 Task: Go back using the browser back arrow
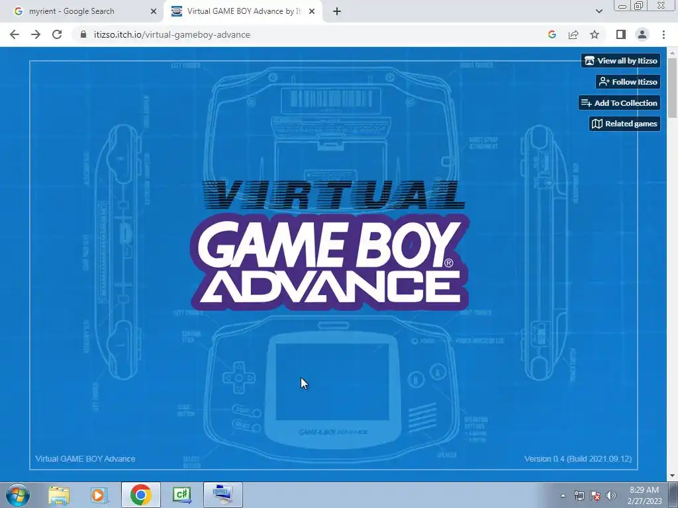15,34
